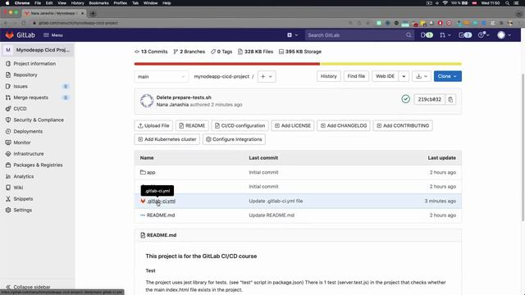This screenshot has width=525, height=295.
Task: View the 0 Tags link
Action: coord(221,52)
